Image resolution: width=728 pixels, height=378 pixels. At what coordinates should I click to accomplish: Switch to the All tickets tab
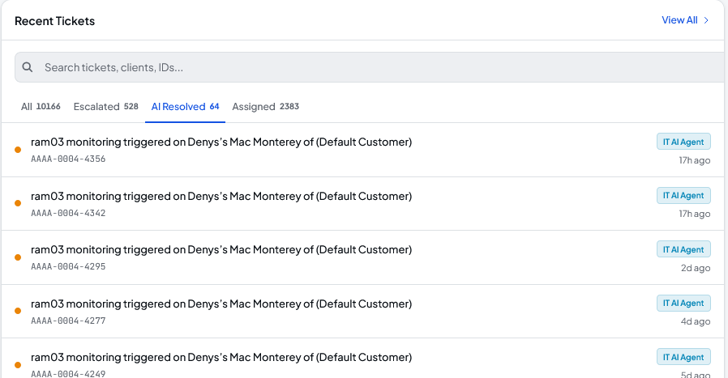click(41, 107)
